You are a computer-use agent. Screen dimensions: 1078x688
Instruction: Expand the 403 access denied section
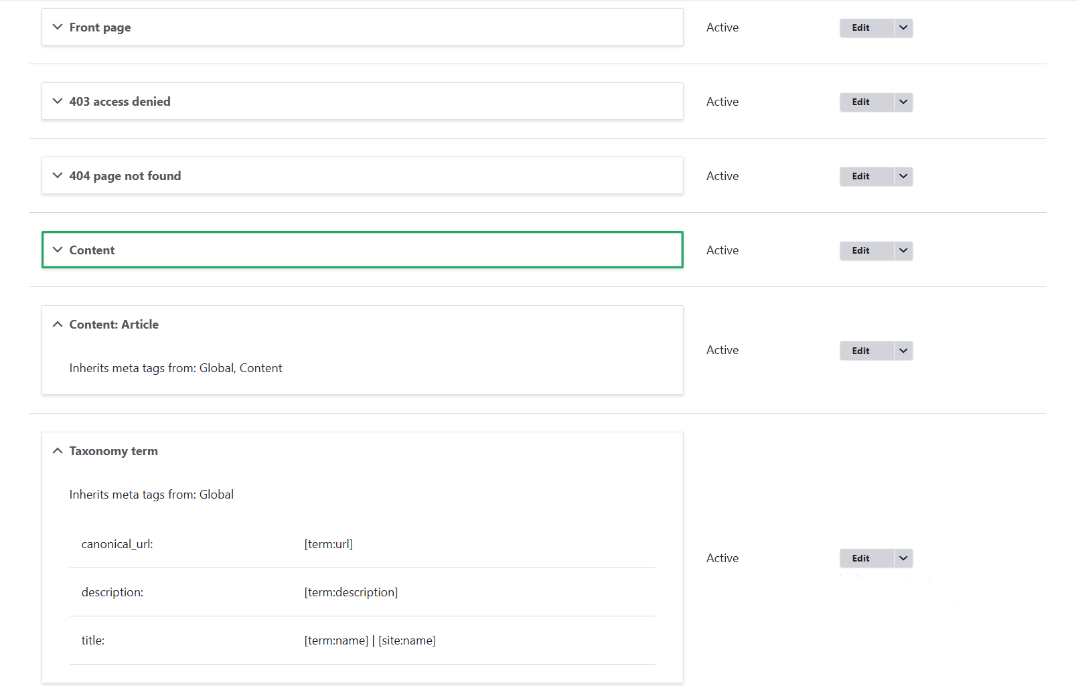pos(58,101)
